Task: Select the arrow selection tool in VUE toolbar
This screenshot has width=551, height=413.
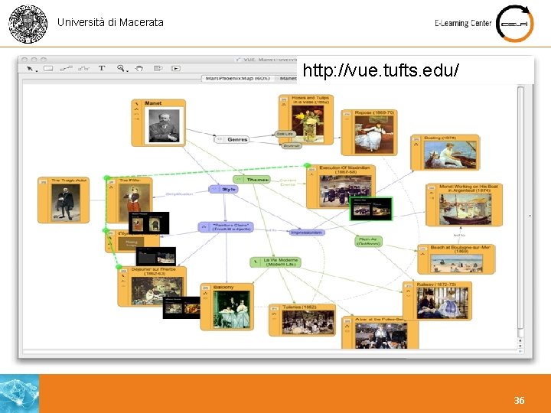Action: pyautogui.click(x=30, y=68)
